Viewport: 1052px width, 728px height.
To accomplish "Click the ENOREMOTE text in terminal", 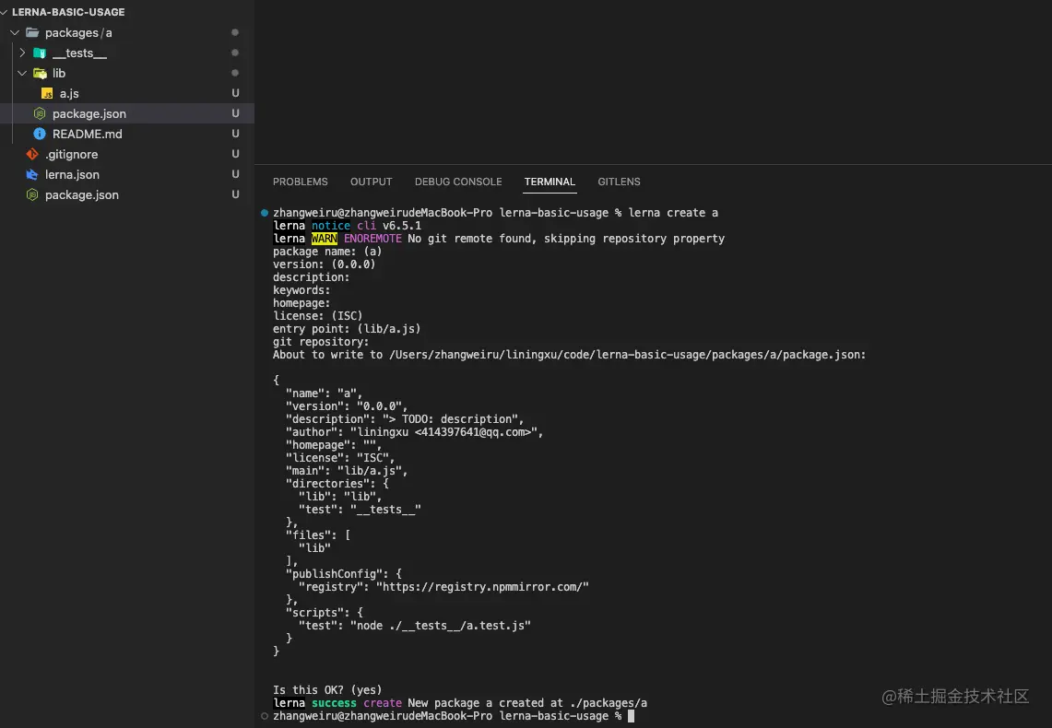I will click(x=372, y=238).
